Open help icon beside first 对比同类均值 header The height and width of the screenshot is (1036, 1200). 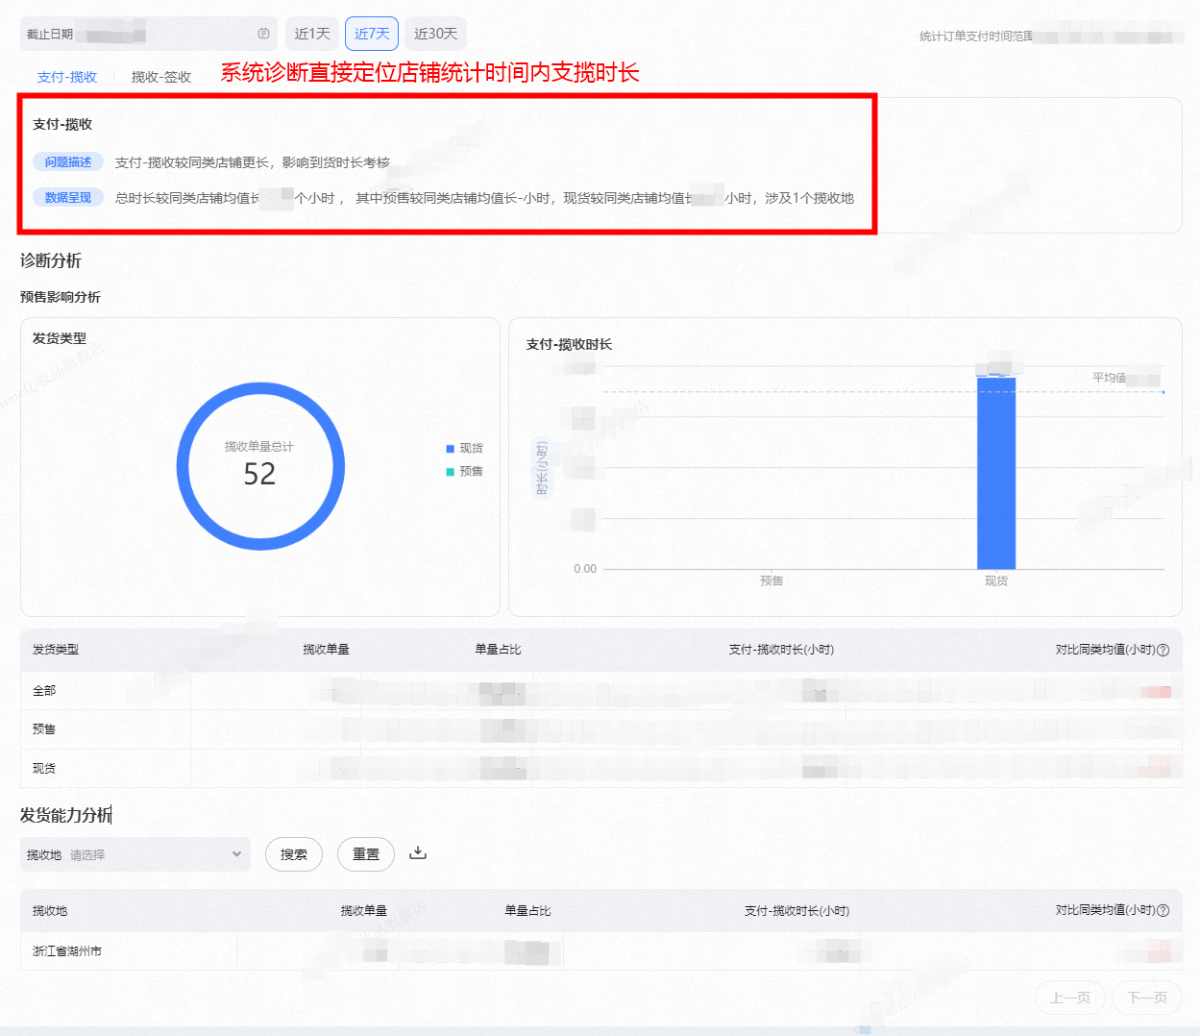(1163, 650)
